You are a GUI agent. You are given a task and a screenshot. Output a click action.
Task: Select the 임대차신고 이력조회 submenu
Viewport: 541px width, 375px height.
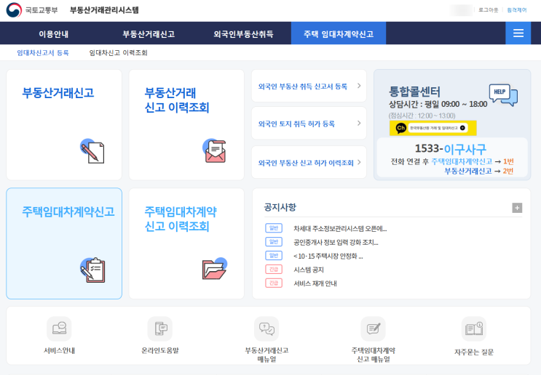119,52
